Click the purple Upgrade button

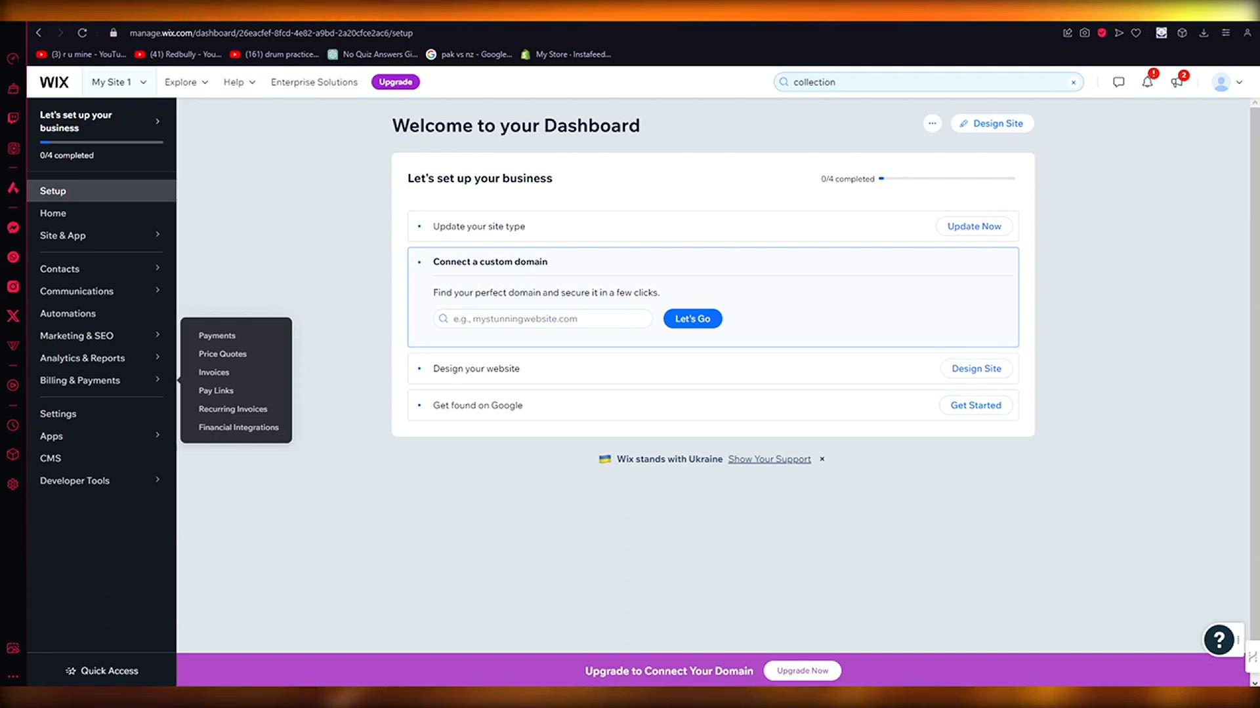click(395, 82)
